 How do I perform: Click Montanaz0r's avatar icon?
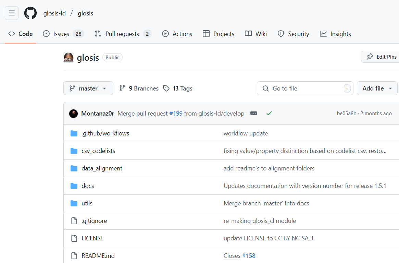click(73, 113)
